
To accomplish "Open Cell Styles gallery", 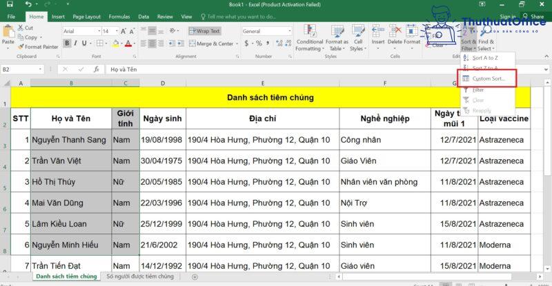I will (358, 38).
